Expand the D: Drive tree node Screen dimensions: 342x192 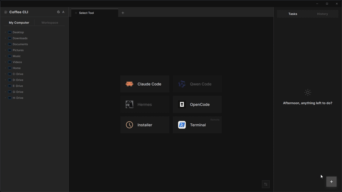click(5, 80)
